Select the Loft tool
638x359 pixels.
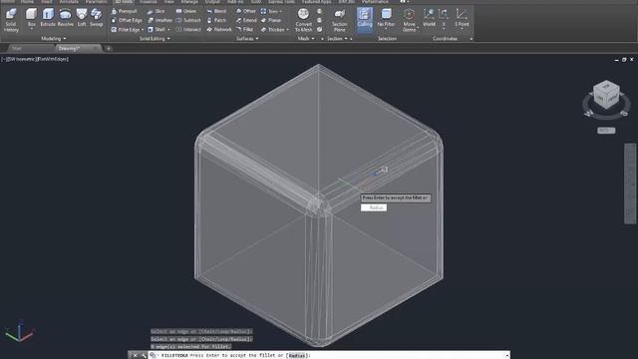(82, 18)
